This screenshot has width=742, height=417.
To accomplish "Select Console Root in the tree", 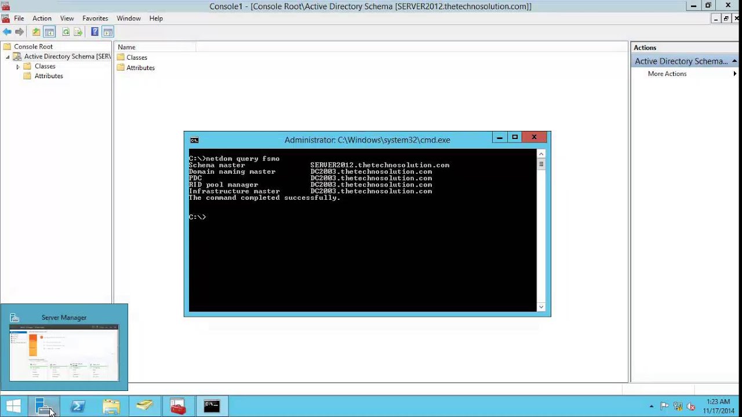I will [33, 46].
